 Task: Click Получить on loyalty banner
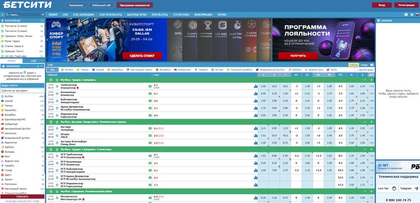[298, 56]
